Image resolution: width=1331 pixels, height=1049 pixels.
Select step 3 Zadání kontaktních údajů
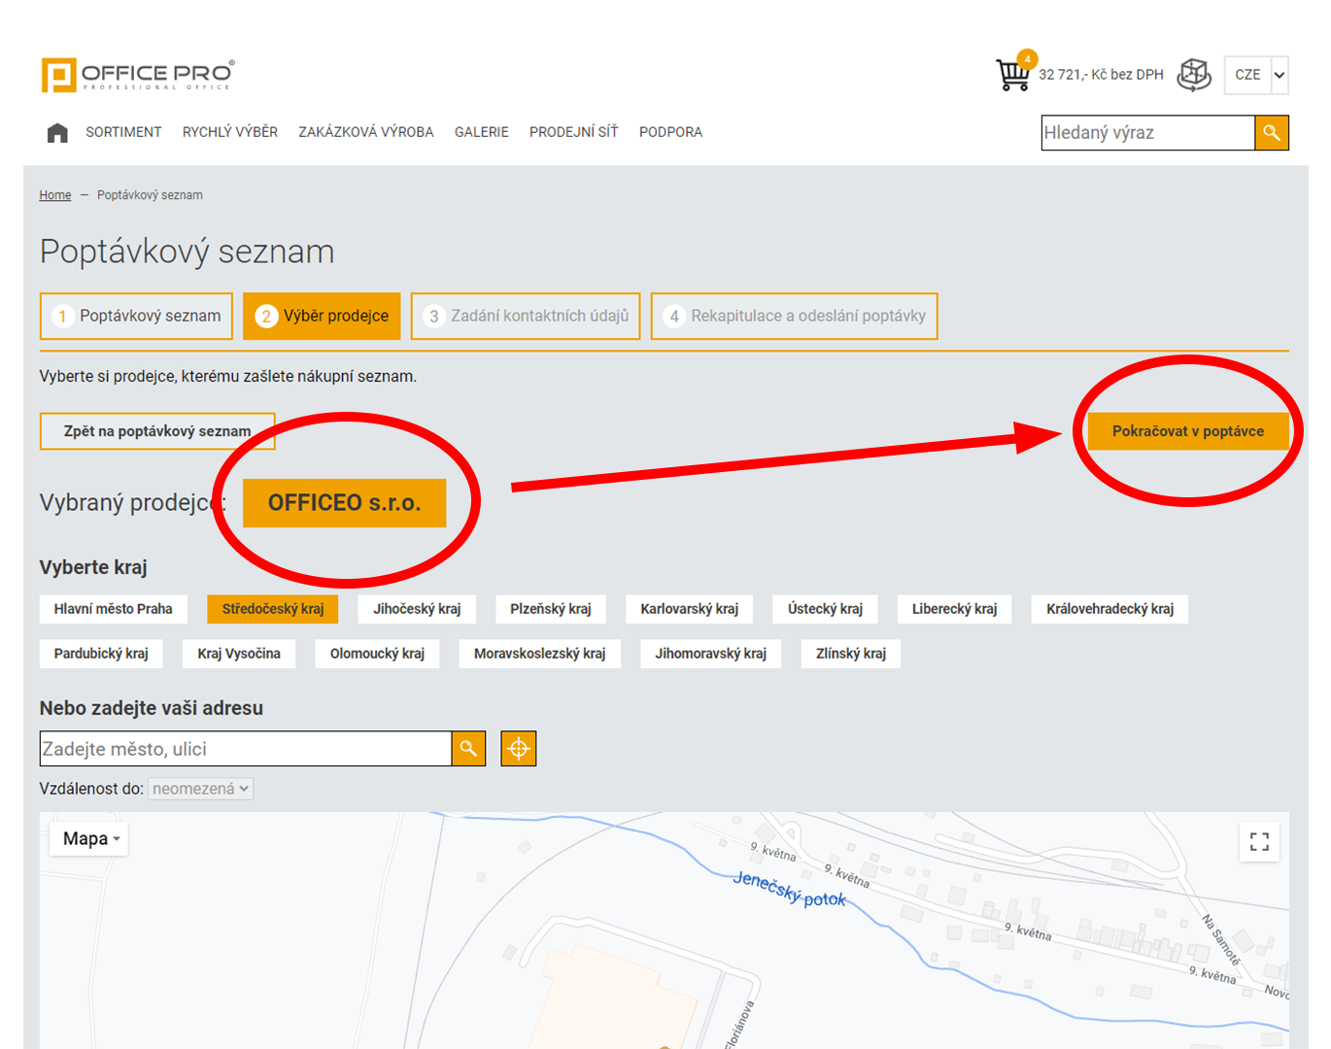tap(526, 317)
